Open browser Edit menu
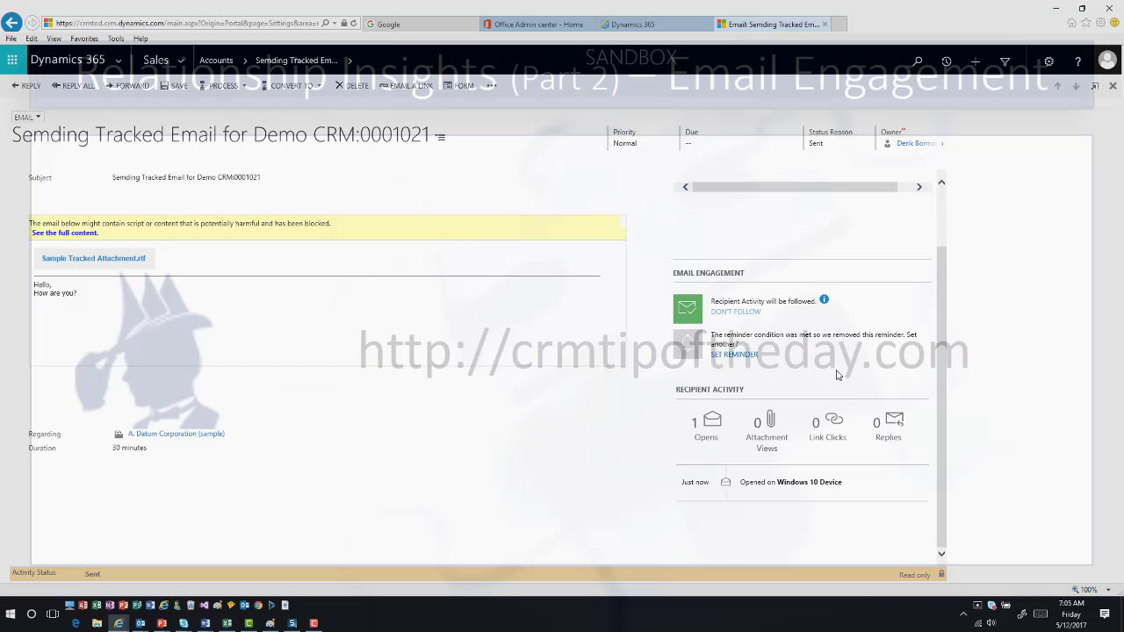The width and height of the screenshot is (1124, 632). click(32, 39)
